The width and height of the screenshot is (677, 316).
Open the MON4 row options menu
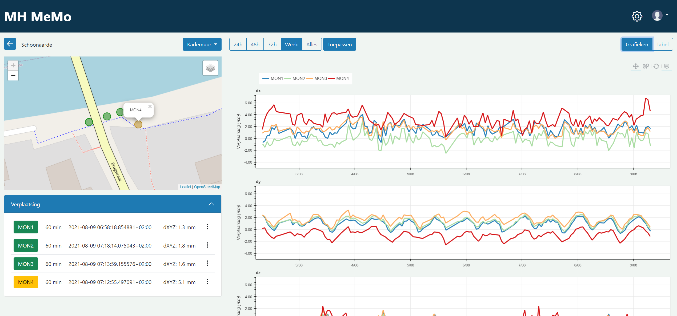[x=207, y=282]
